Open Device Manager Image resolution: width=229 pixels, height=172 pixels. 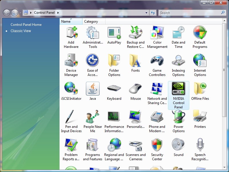(x=71, y=61)
